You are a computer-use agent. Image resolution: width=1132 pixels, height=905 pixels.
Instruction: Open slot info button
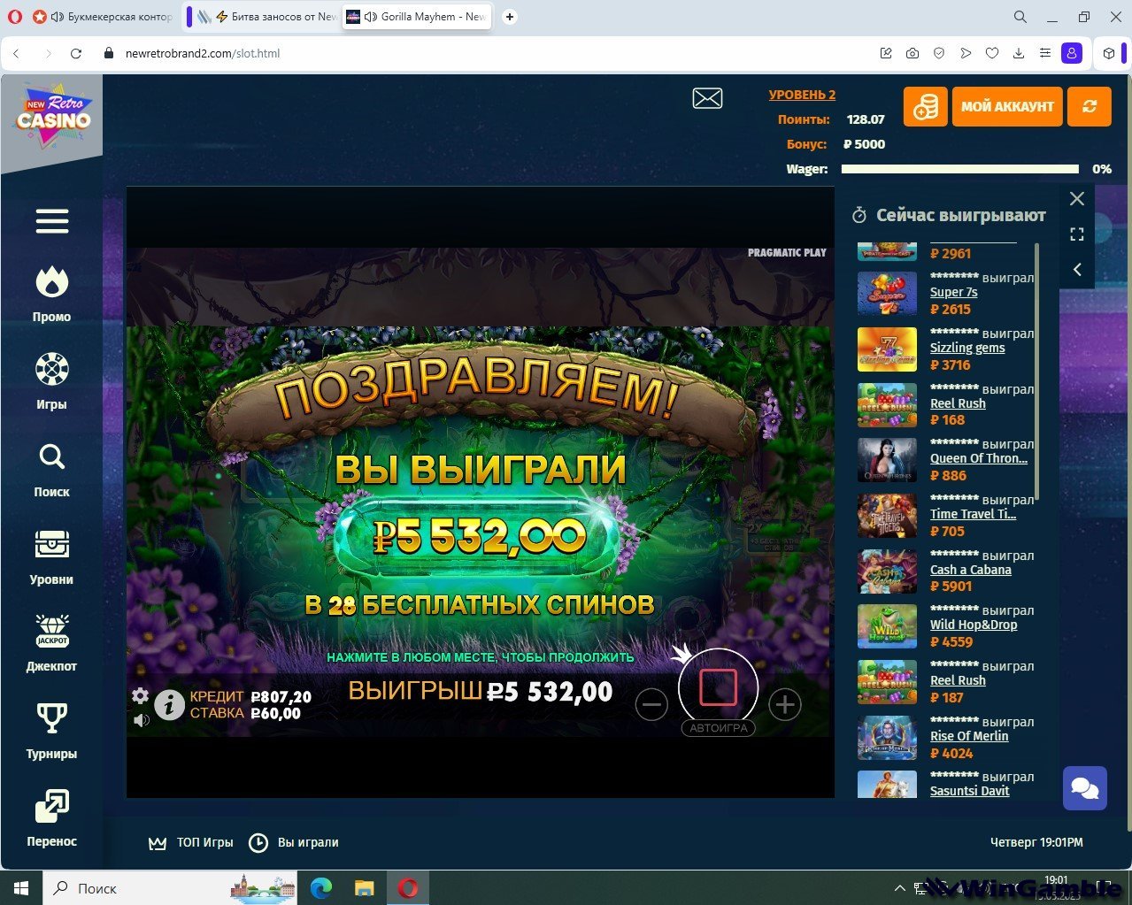click(170, 705)
